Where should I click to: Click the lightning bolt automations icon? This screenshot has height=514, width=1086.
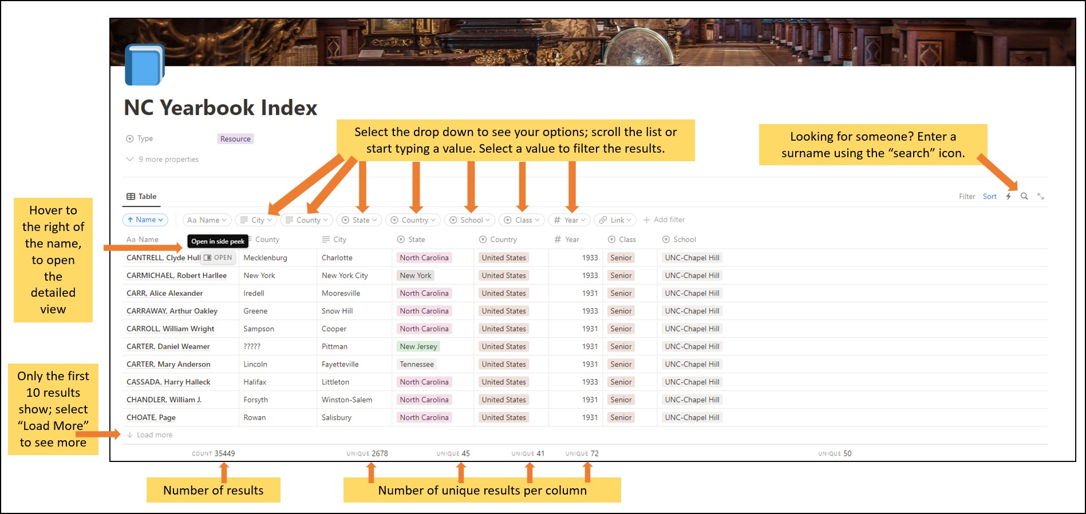[x=1009, y=197]
